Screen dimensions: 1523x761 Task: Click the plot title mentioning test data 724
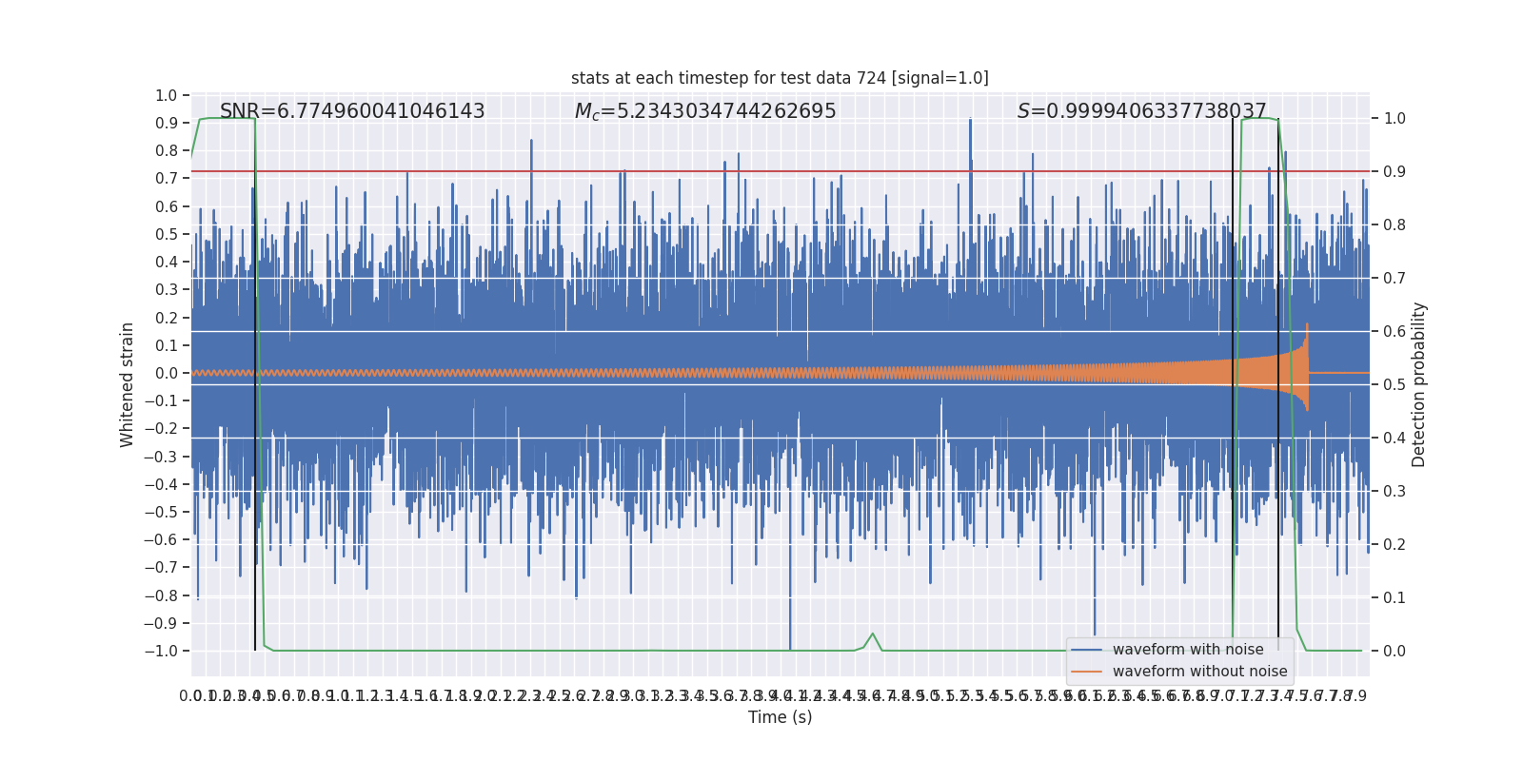point(780,78)
